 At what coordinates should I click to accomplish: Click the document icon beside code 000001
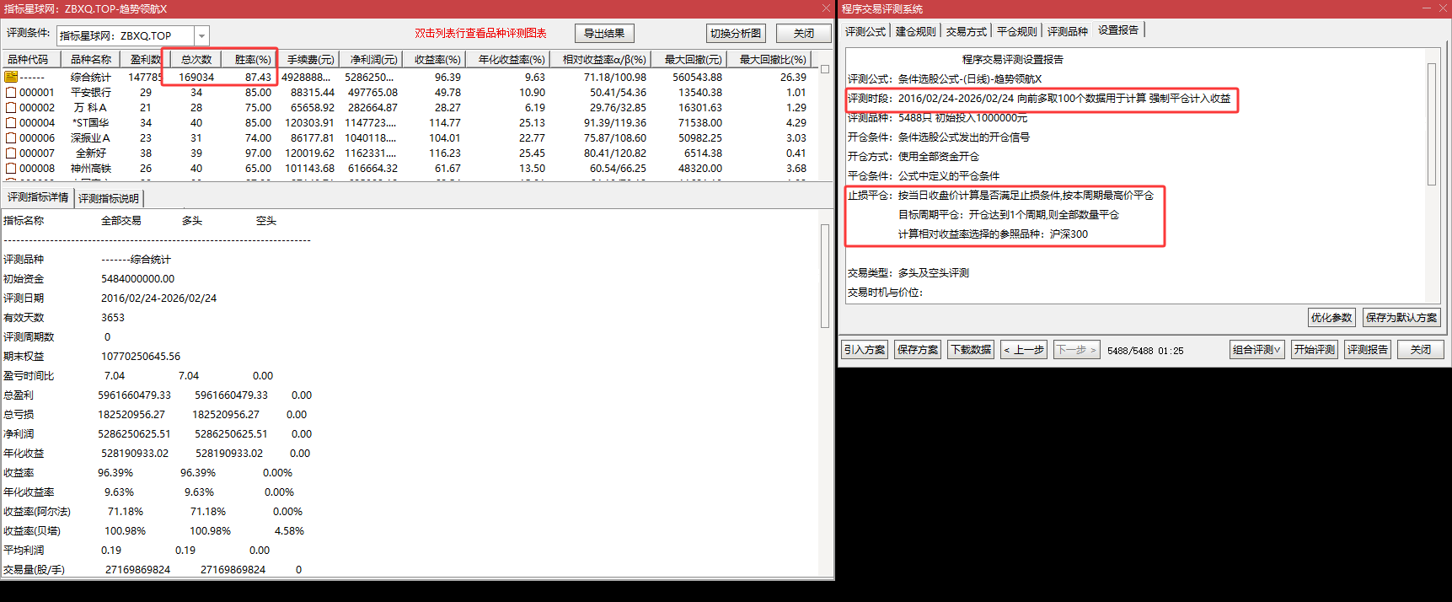11,93
